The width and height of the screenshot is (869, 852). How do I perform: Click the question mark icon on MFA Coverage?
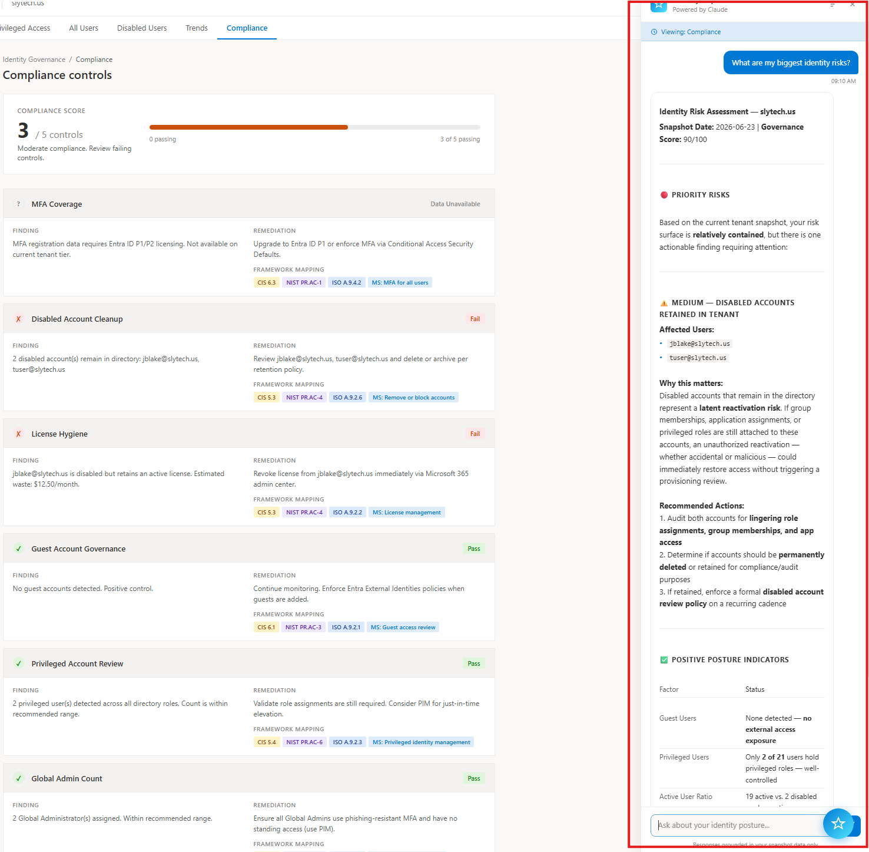coord(18,204)
